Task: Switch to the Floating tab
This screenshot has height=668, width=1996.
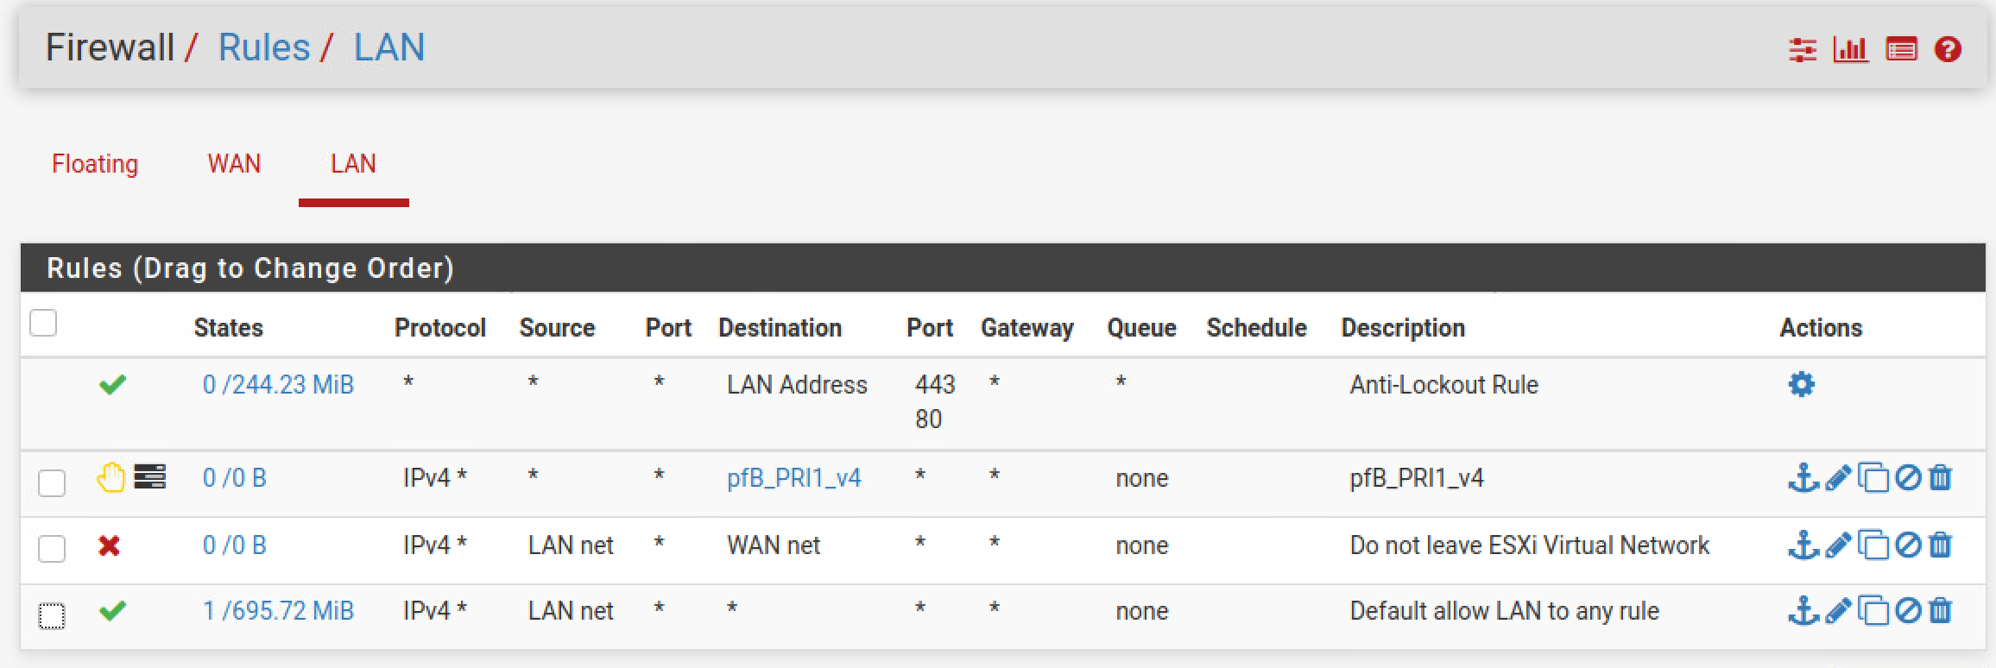Action: [95, 164]
